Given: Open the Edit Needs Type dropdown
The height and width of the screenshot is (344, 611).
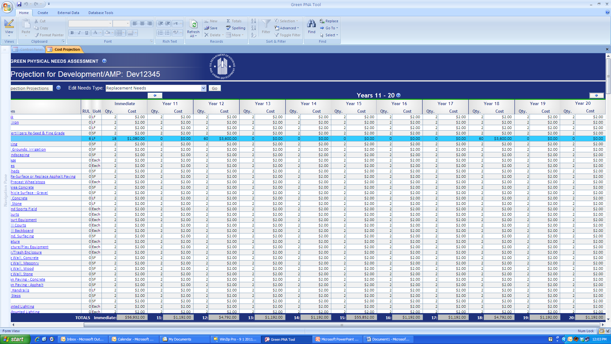Looking at the screenshot, I should 203,88.
